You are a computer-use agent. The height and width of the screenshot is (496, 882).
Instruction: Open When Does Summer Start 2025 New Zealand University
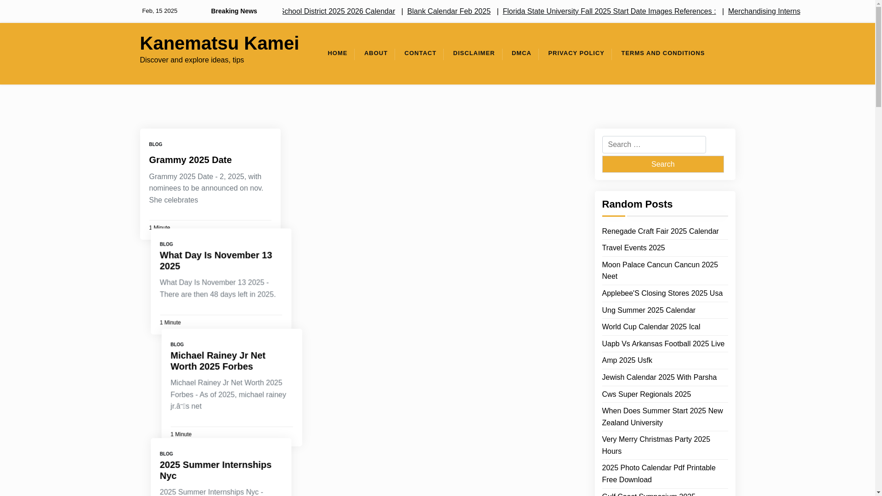[x=662, y=417]
